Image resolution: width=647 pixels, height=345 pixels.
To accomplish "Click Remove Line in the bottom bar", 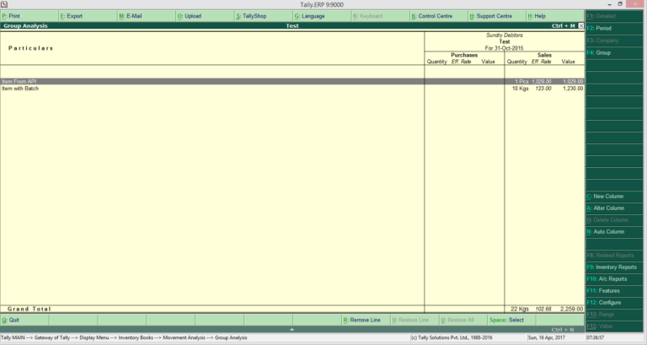I will pyautogui.click(x=365, y=320).
